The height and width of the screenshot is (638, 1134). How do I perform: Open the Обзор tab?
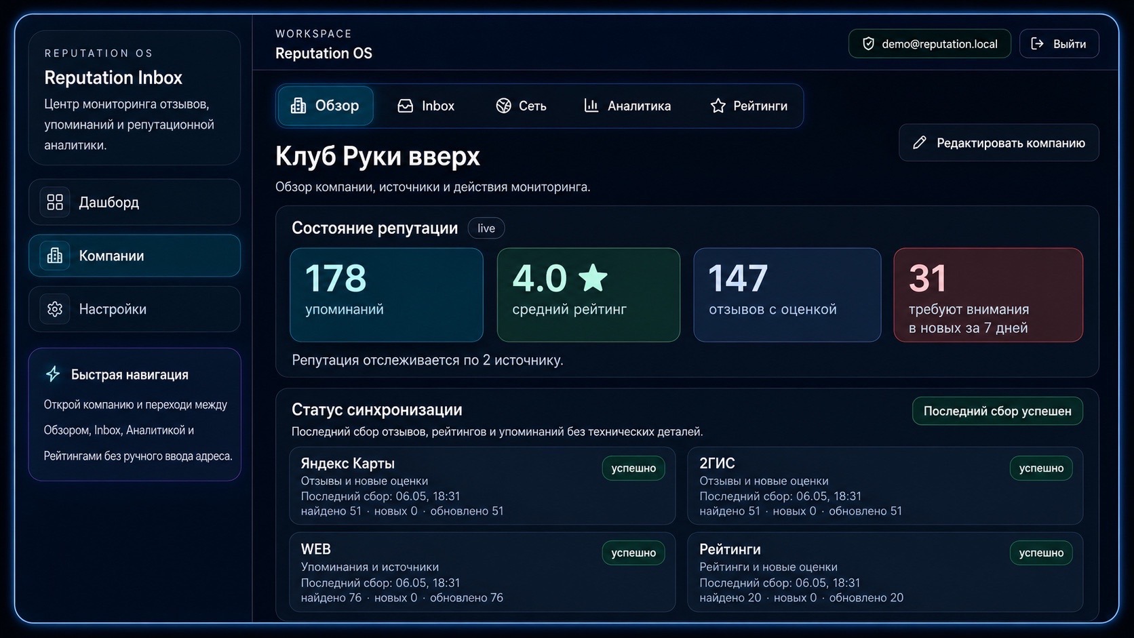point(325,106)
